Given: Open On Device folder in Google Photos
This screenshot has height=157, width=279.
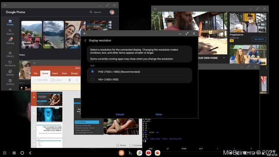Looking at the screenshot, I should [x=10, y=64].
